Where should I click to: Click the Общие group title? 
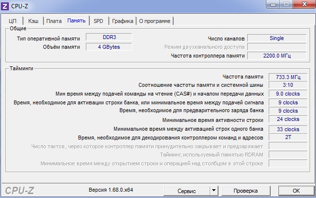point(18,28)
